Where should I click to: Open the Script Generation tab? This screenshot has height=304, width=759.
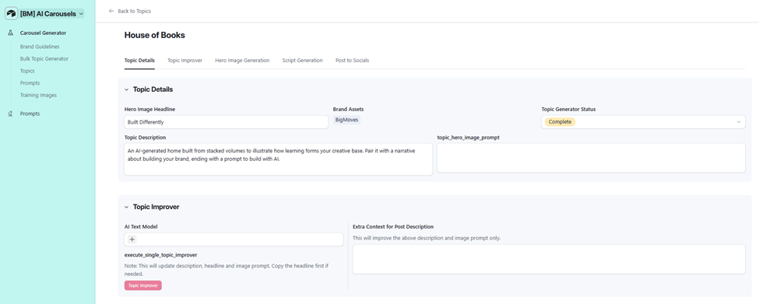[x=303, y=61]
